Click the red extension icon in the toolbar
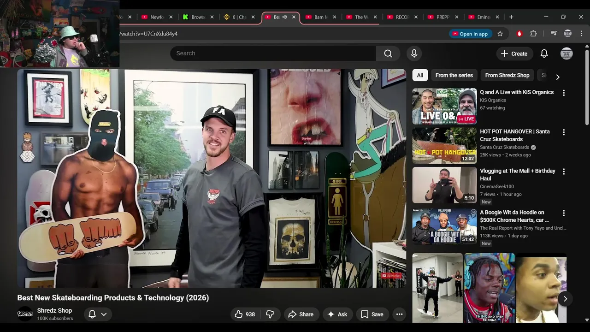Image resolution: width=590 pixels, height=332 pixels. point(519,34)
